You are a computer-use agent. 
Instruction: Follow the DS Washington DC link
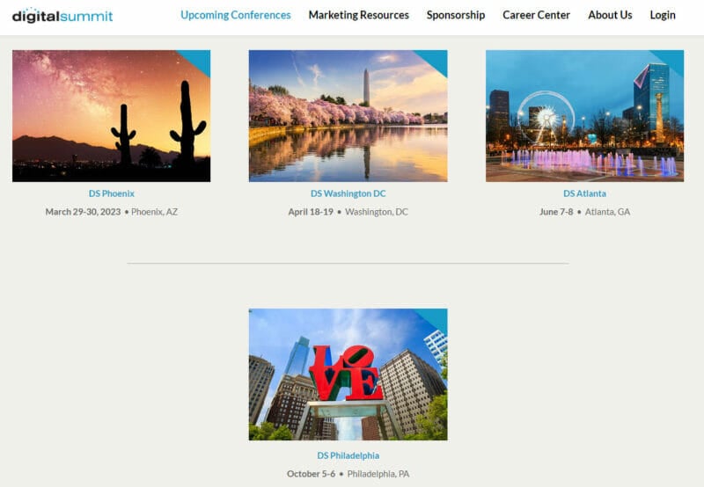point(348,193)
